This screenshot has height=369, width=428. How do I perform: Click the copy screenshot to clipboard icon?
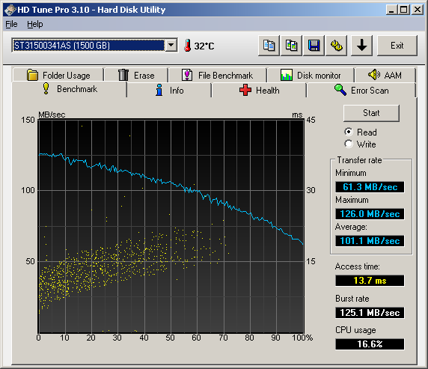coord(291,46)
